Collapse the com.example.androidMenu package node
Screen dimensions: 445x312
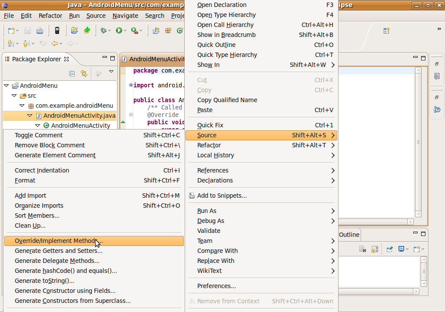pyautogui.click(x=22, y=106)
